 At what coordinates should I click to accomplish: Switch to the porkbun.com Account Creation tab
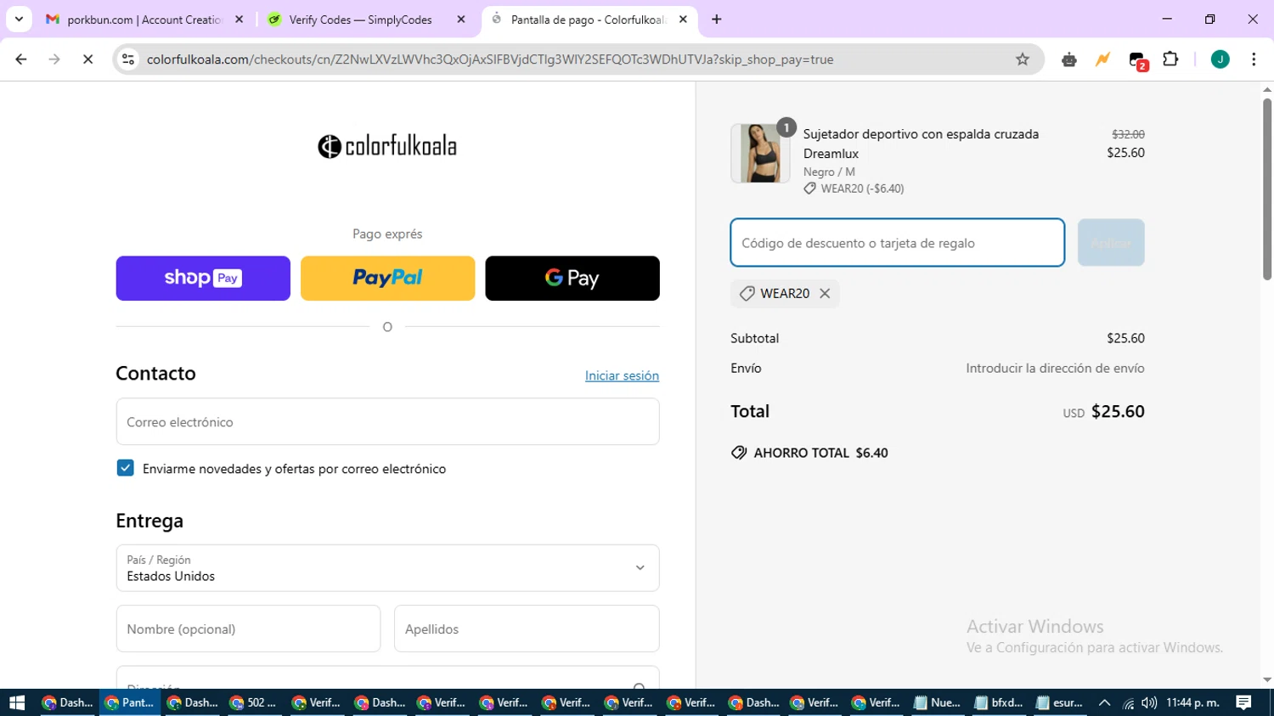click(x=144, y=20)
